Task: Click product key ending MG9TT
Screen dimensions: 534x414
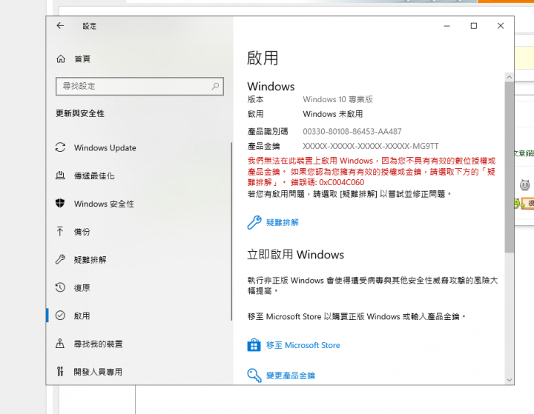Action: pos(371,147)
